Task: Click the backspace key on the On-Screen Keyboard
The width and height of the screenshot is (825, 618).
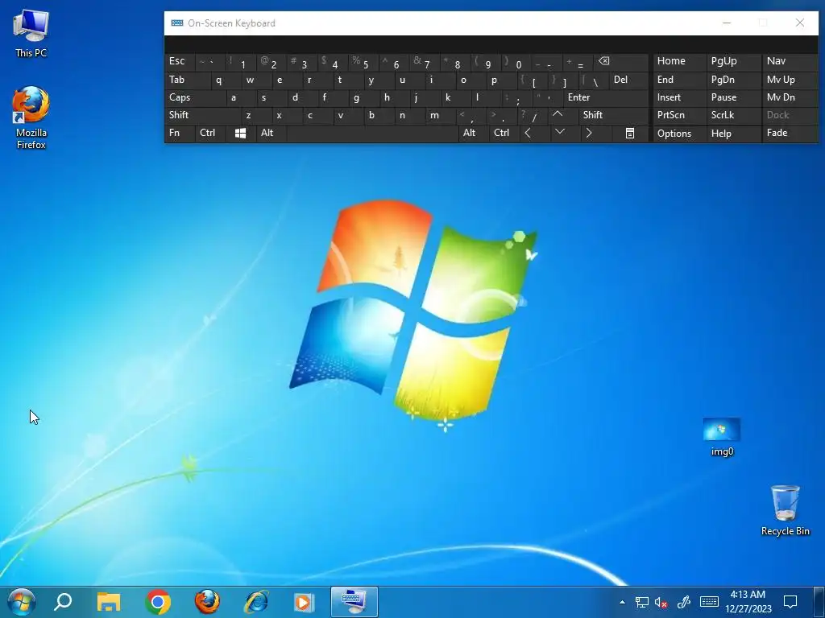Action: point(621,61)
